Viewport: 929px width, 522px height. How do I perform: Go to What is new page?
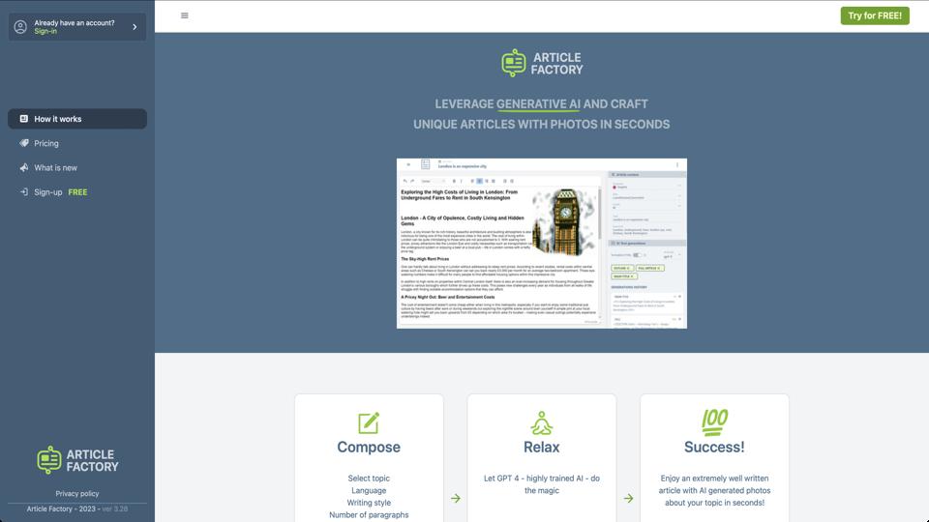tap(55, 167)
